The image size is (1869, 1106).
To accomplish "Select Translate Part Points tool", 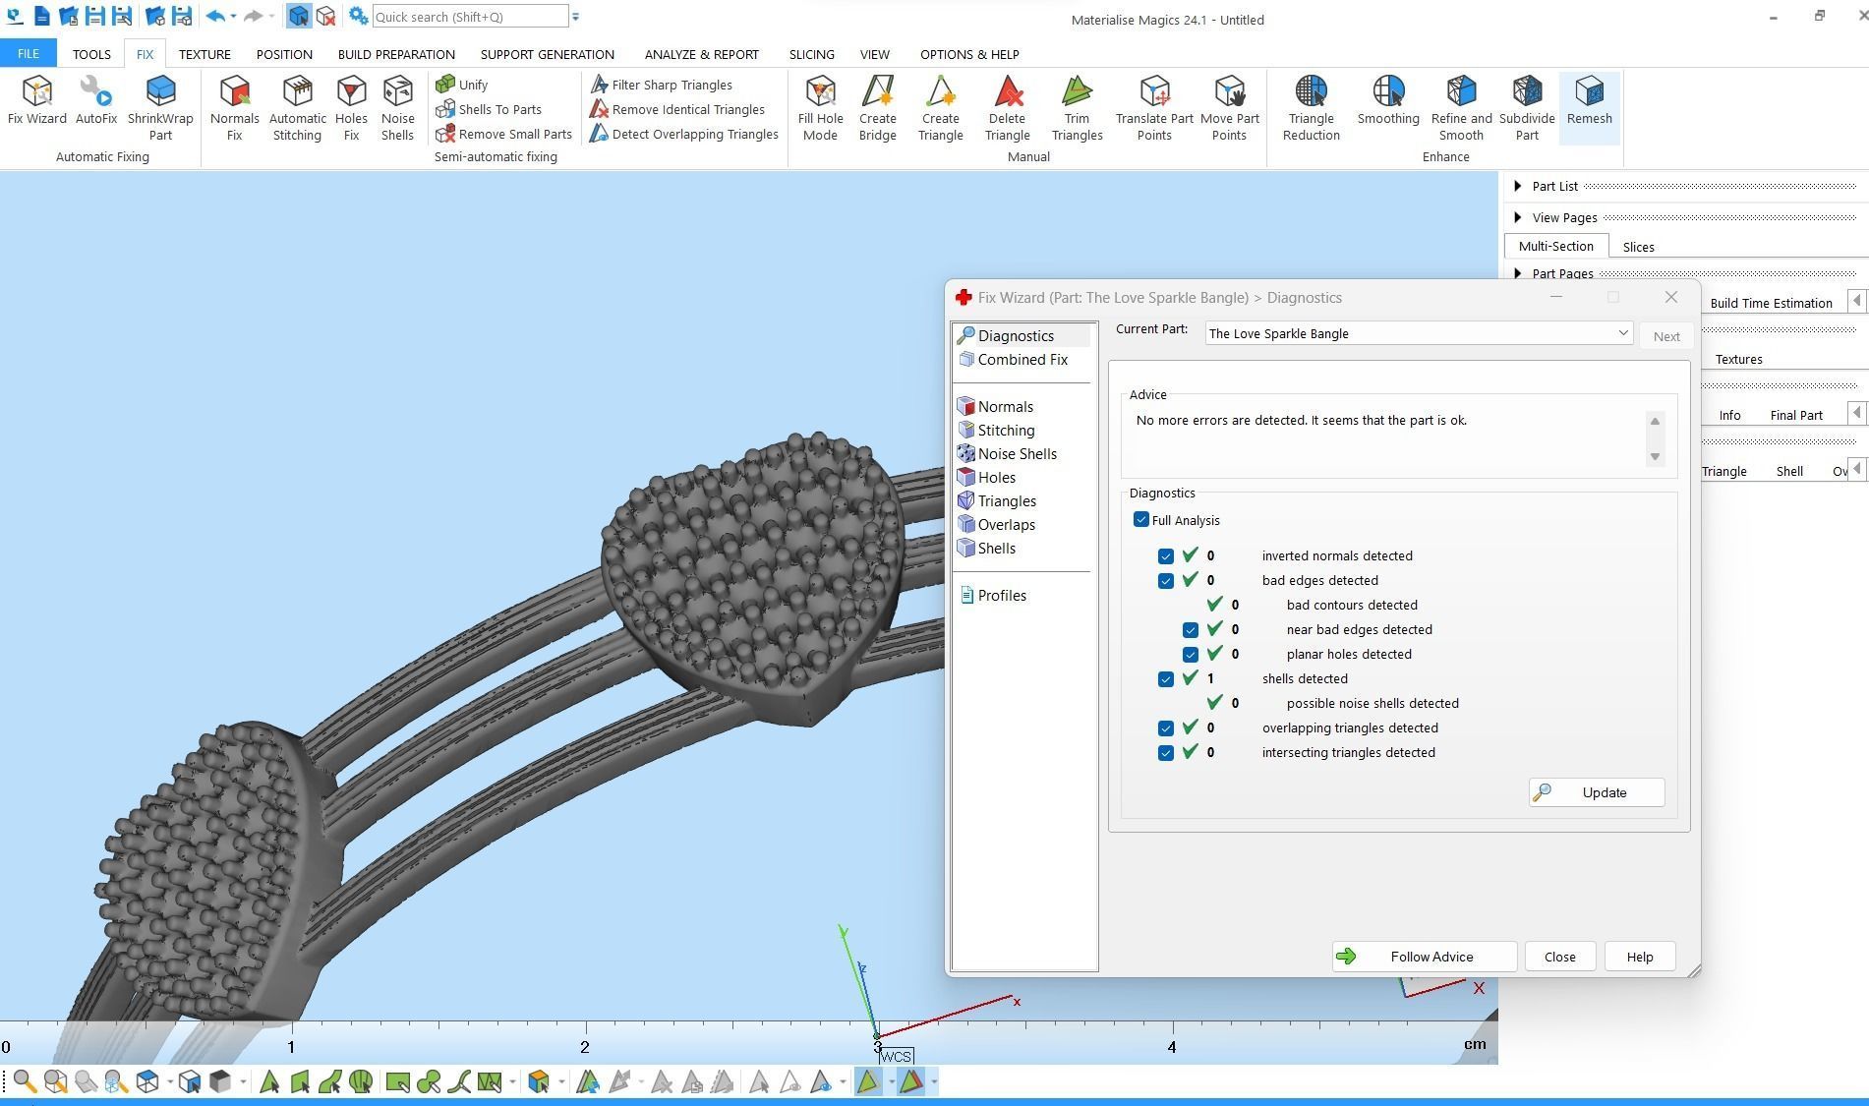I will click(x=1154, y=108).
